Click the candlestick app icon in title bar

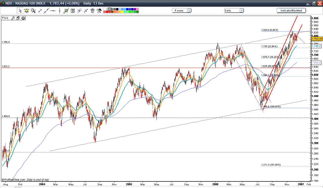(x=3, y=3)
